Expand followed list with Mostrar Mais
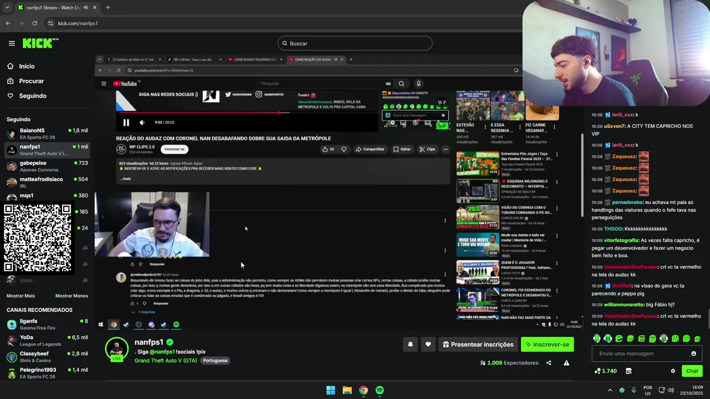 [21, 296]
